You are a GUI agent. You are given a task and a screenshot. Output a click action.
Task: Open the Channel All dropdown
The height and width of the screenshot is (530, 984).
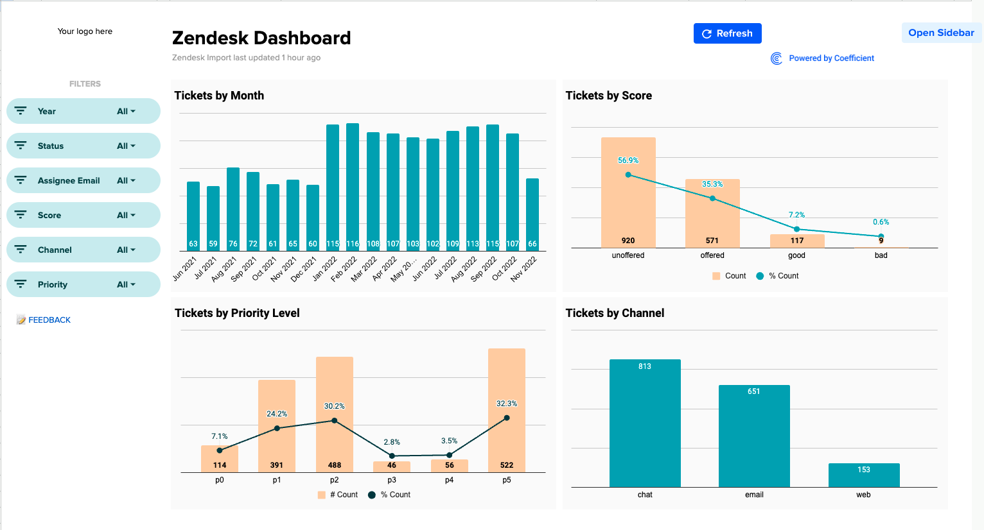pyautogui.click(x=126, y=250)
